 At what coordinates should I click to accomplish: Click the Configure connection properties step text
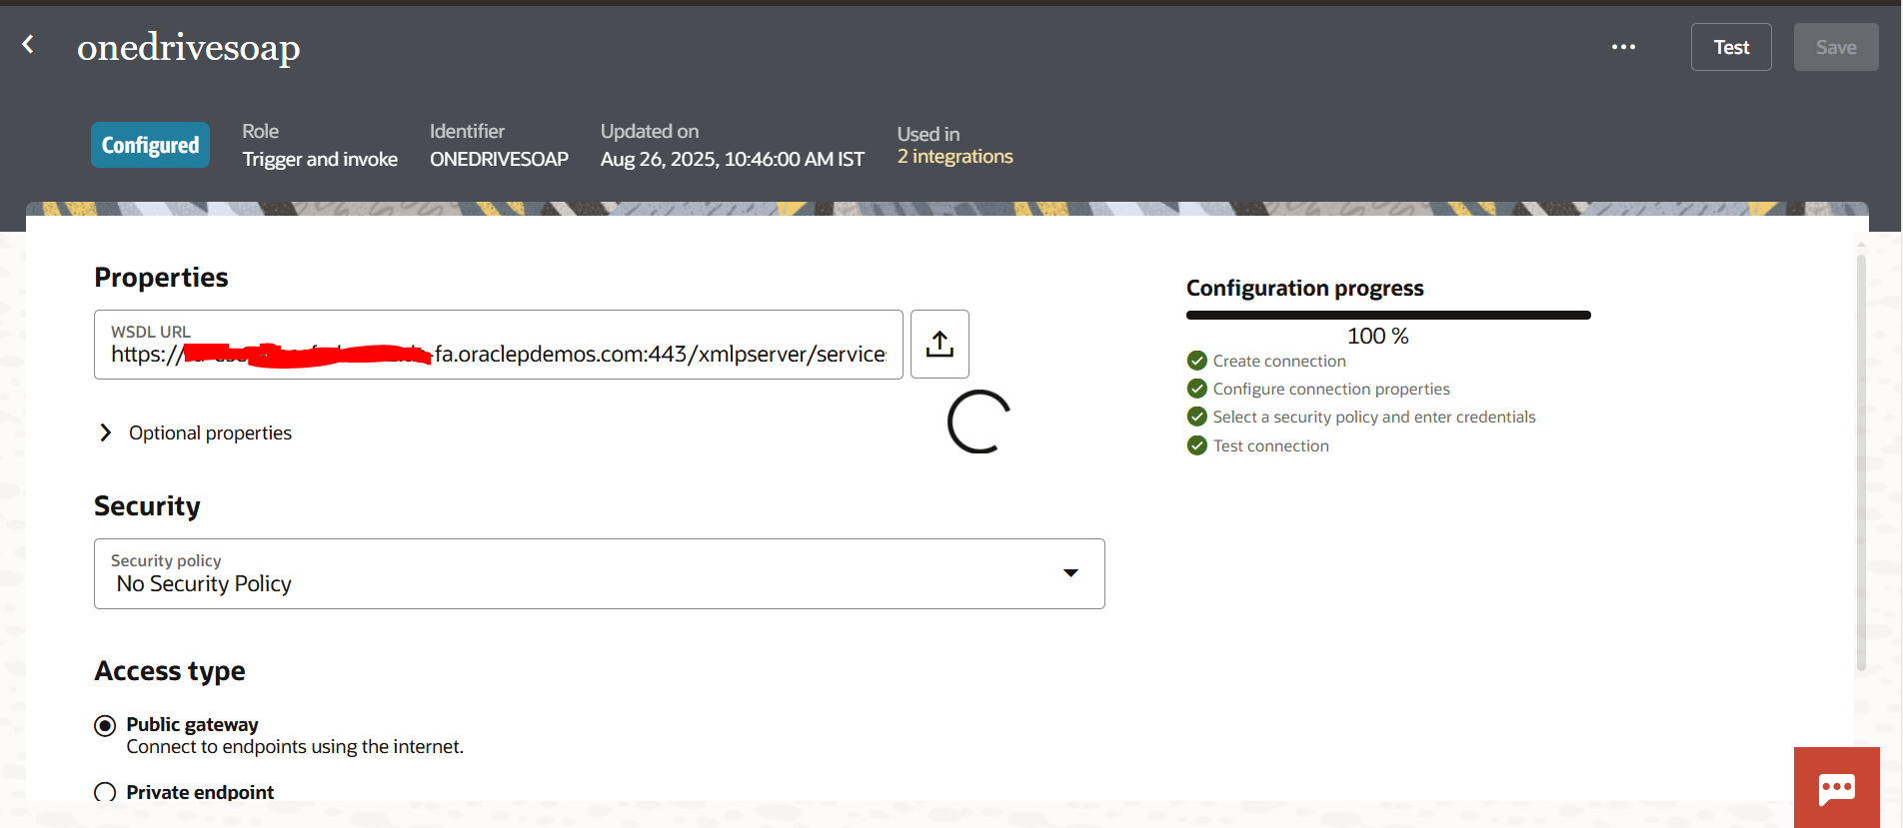[x=1331, y=389]
